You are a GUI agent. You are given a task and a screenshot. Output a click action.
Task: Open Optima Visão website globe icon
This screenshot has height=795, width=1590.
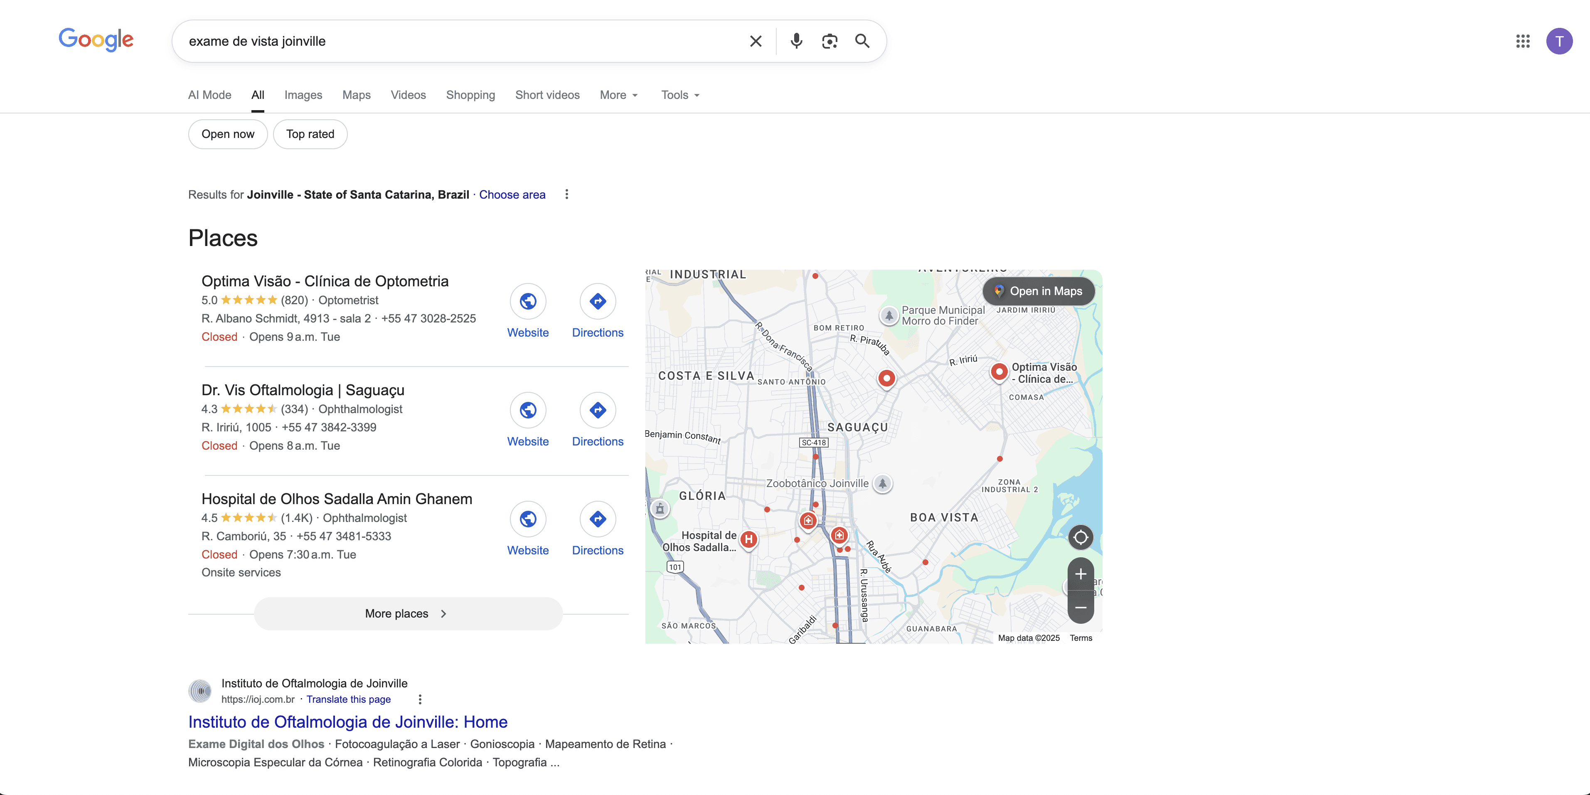528,301
